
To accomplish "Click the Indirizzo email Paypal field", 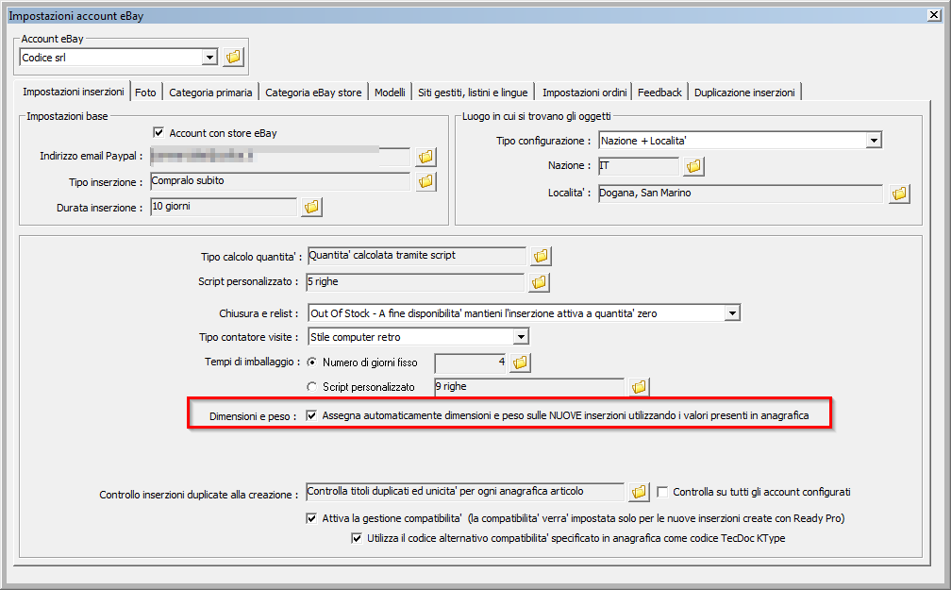I will (280, 156).
